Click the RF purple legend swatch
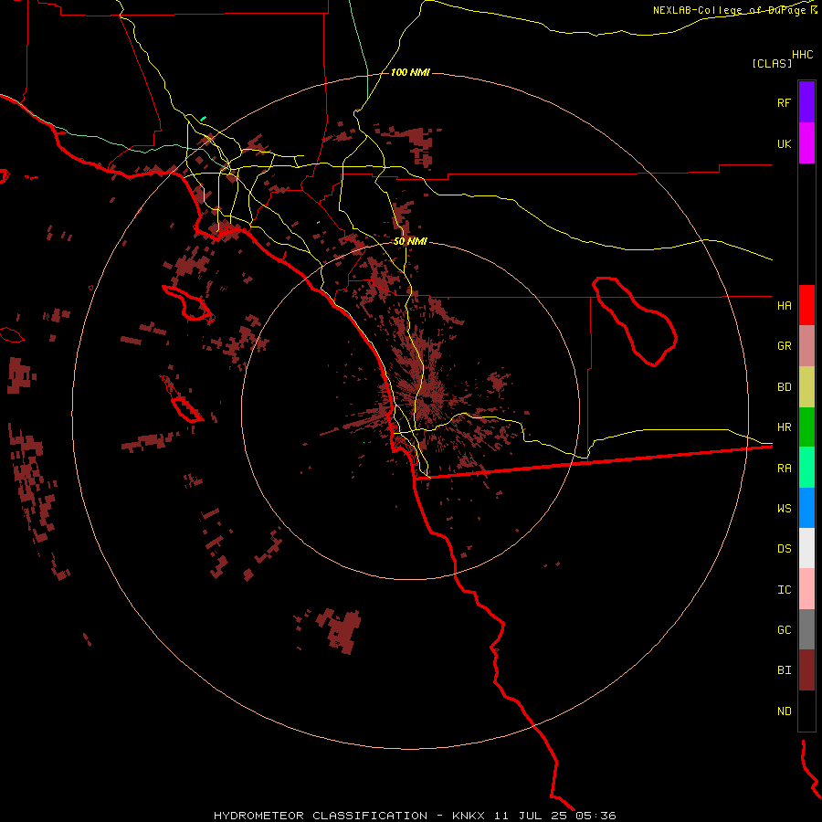822x822 pixels. [806, 102]
